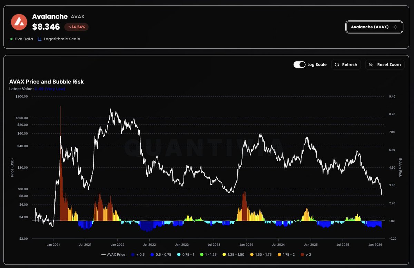This screenshot has height=268, width=414.
Task: Click the Jul 2024 x-axis label
Action: [x=278, y=245]
